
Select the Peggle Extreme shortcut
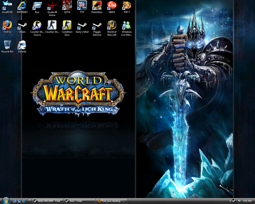(97, 28)
